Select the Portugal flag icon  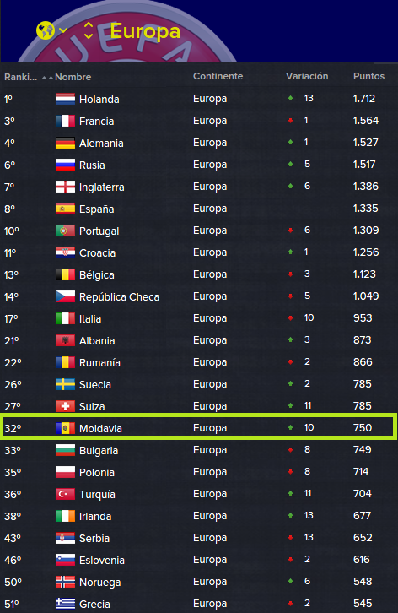(x=65, y=231)
